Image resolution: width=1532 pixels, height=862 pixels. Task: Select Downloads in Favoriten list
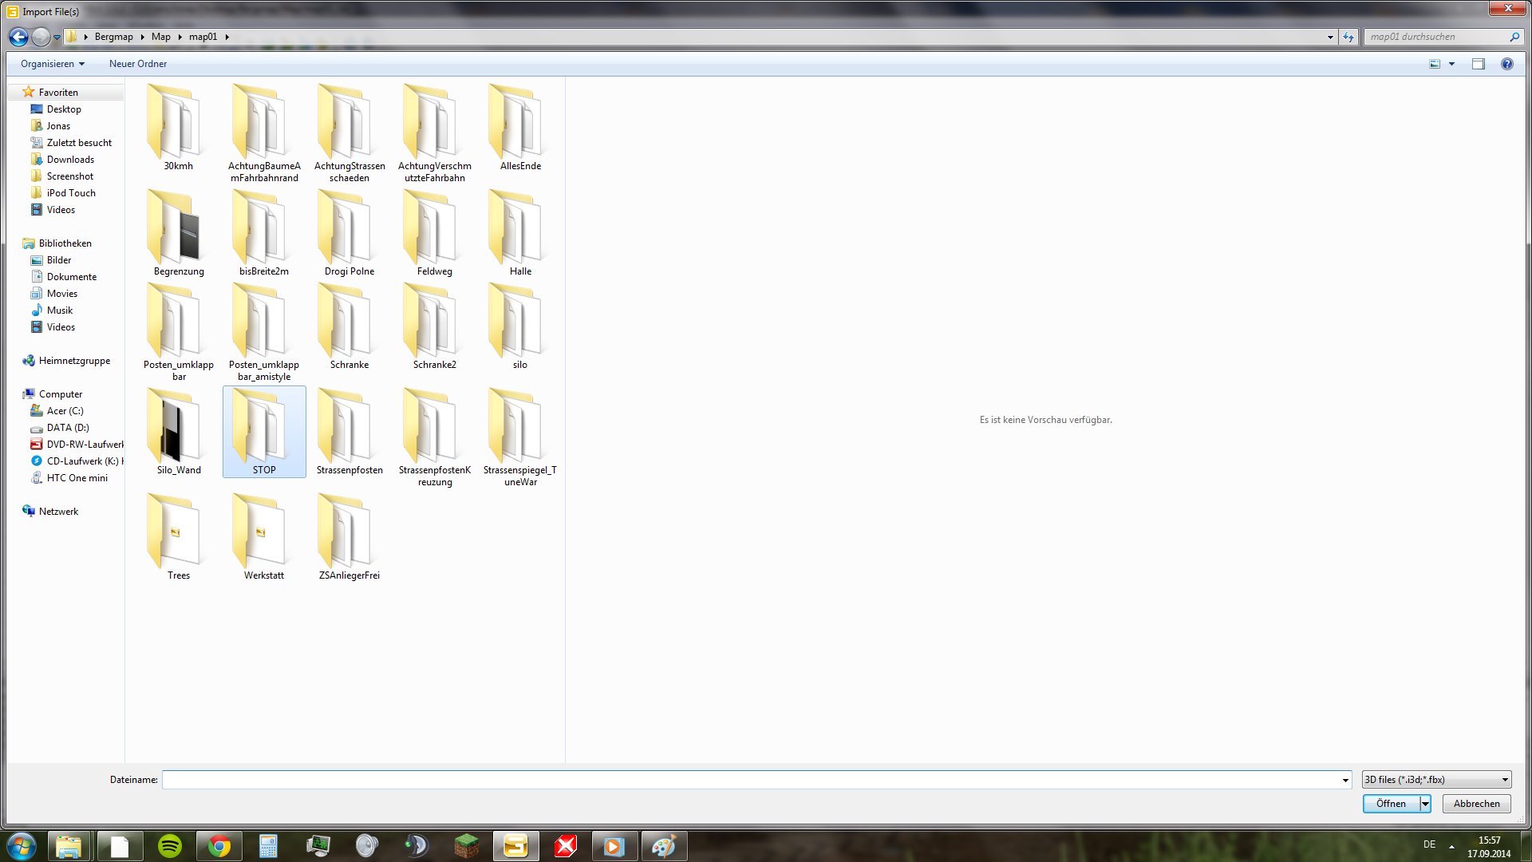70,160
